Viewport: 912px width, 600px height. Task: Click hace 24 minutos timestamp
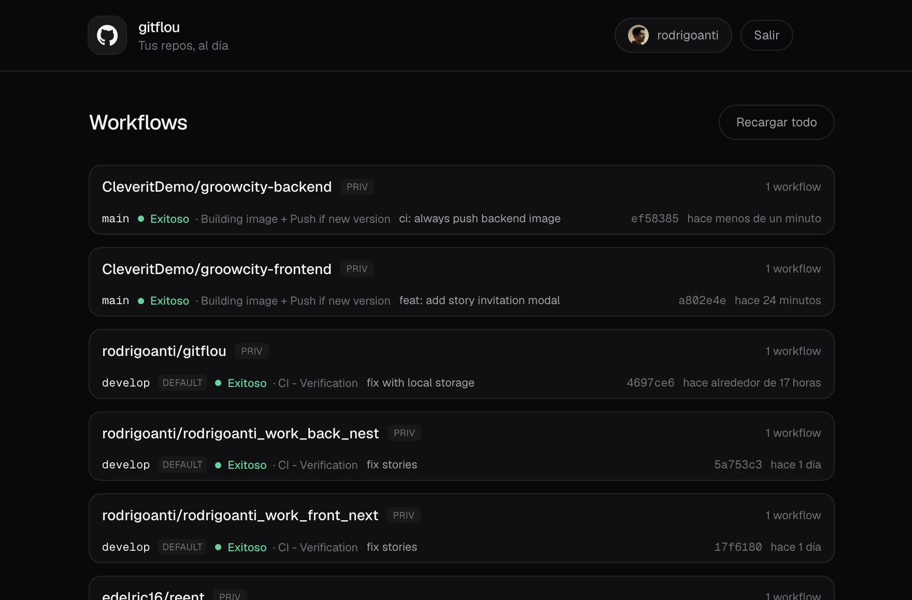[x=778, y=301]
